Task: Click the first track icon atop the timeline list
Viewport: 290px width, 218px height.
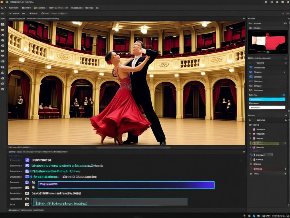Action: [x=27, y=160]
